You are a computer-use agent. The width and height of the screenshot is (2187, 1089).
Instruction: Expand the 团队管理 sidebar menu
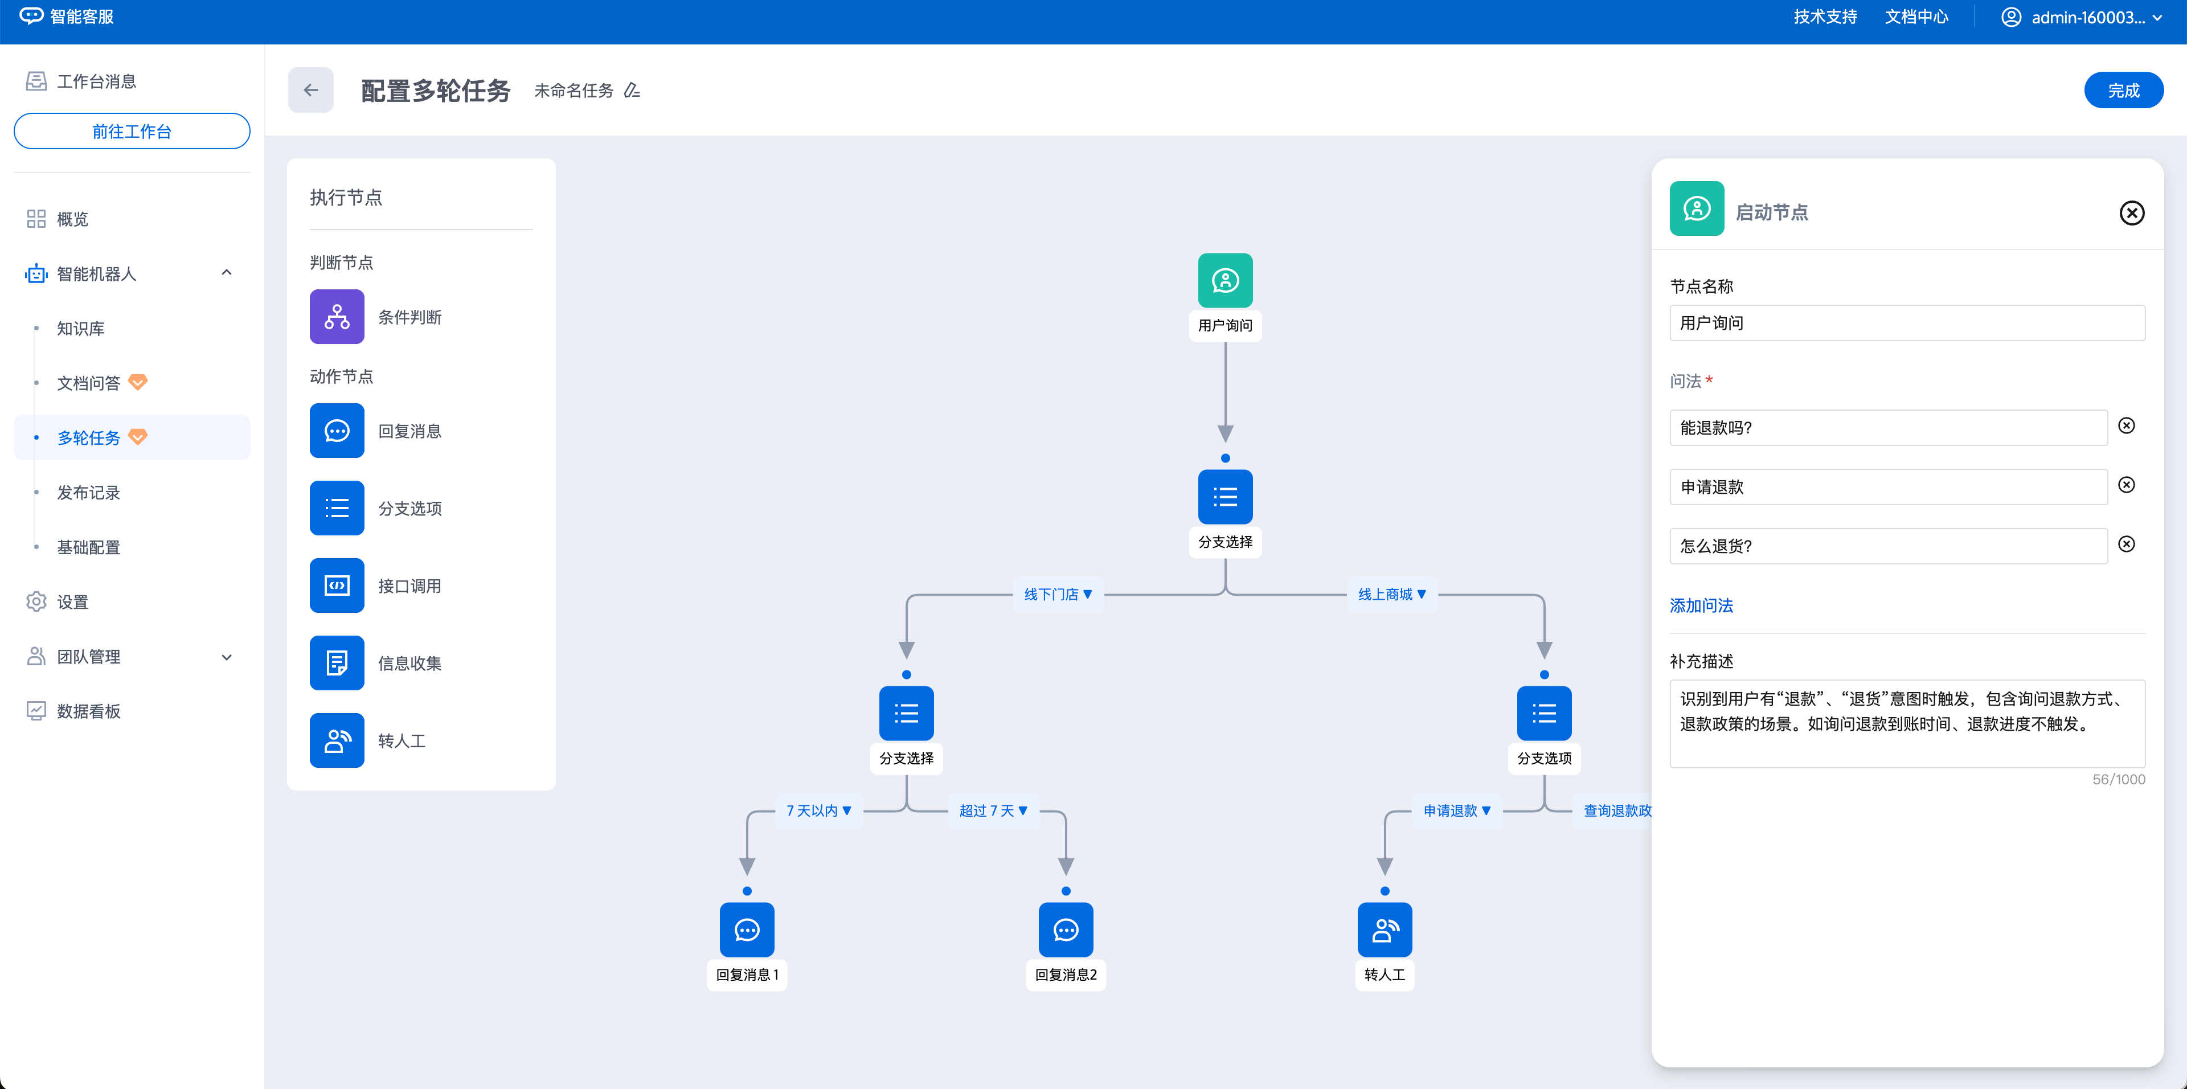click(227, 657)
